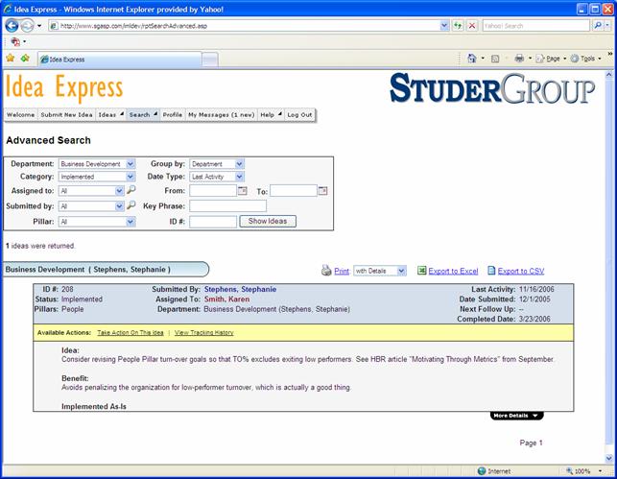The image size is (617, 479).
Task: Click the Home toolbar icon
Action: (472, 59)
